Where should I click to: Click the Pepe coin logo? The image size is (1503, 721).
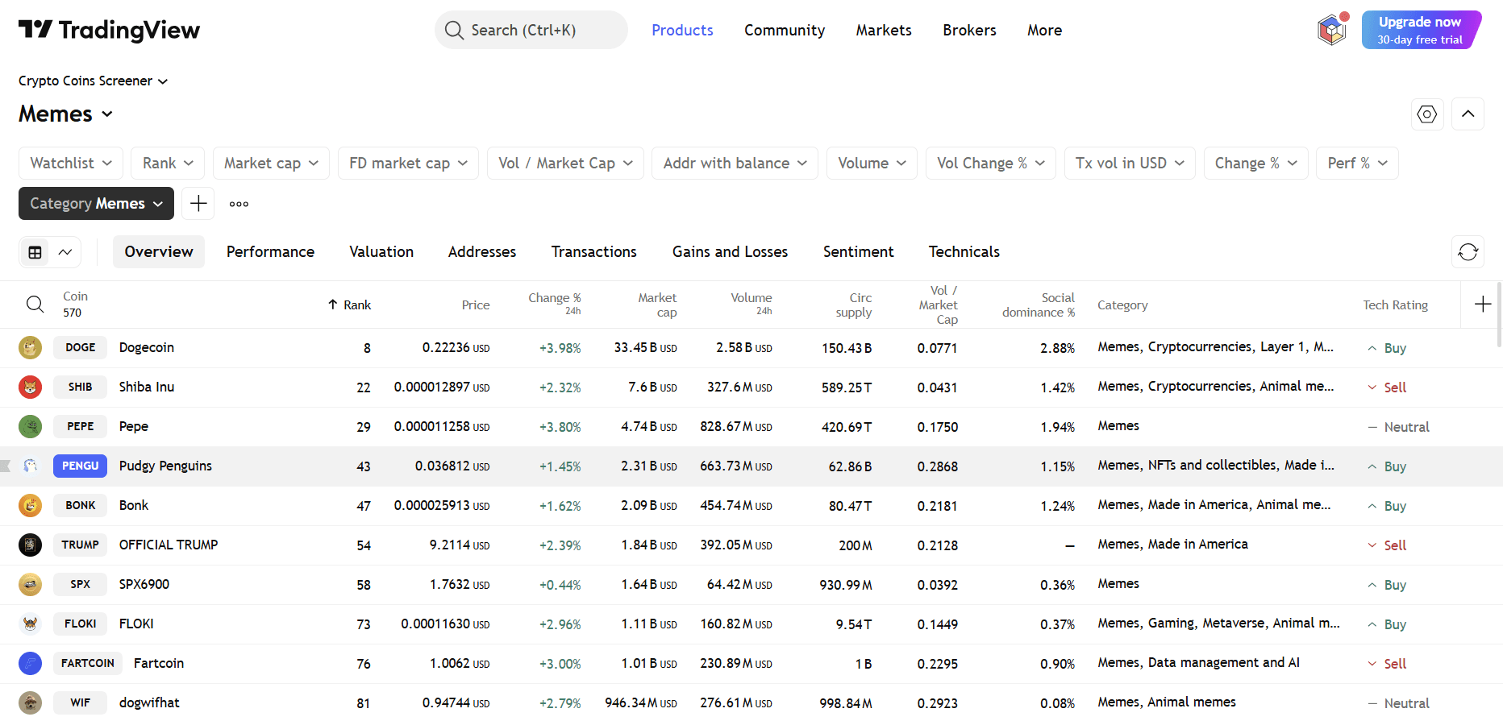pos(30,427)
